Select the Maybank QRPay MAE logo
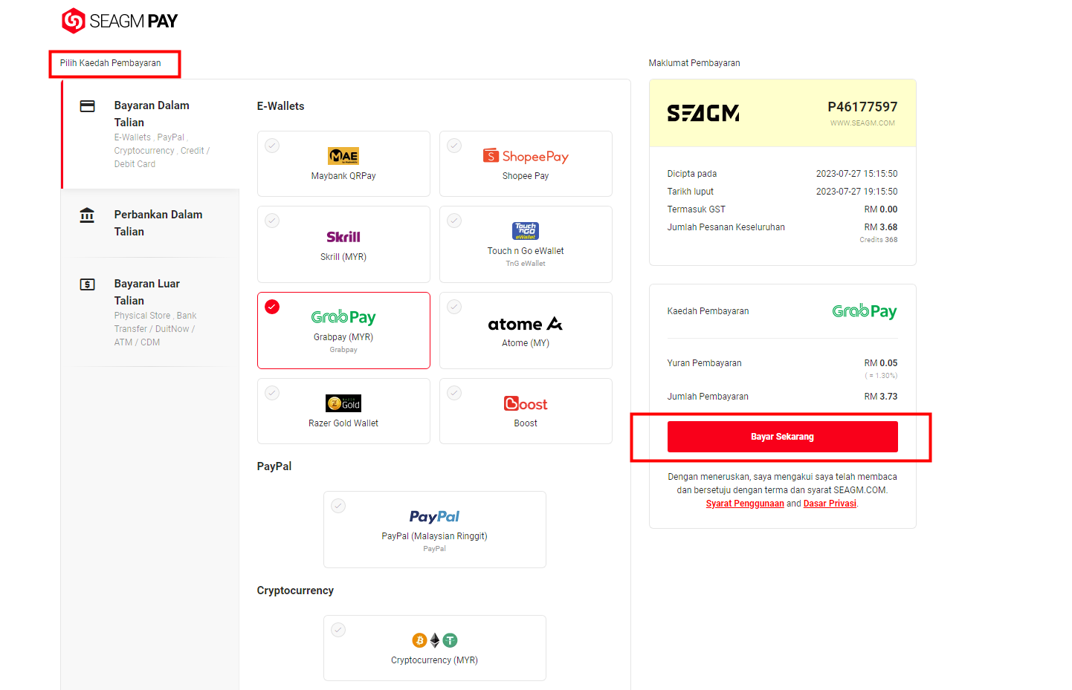 coord(343,156)
